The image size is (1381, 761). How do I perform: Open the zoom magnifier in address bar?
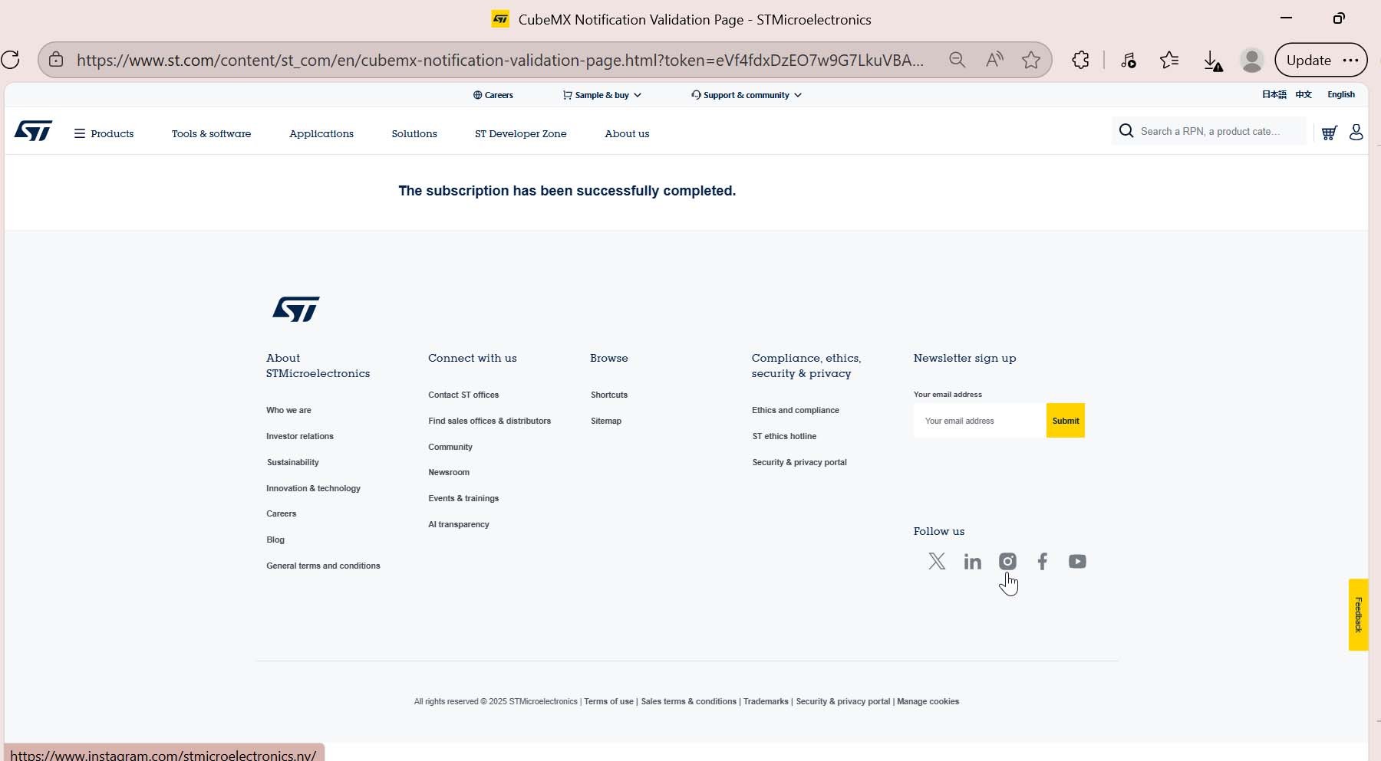957,60
